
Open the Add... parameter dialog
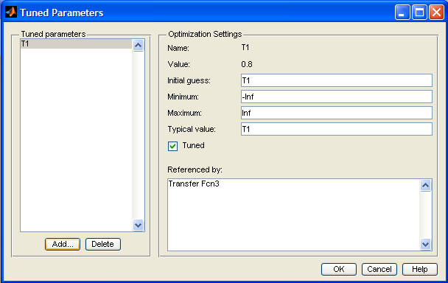tap(63, 244)
